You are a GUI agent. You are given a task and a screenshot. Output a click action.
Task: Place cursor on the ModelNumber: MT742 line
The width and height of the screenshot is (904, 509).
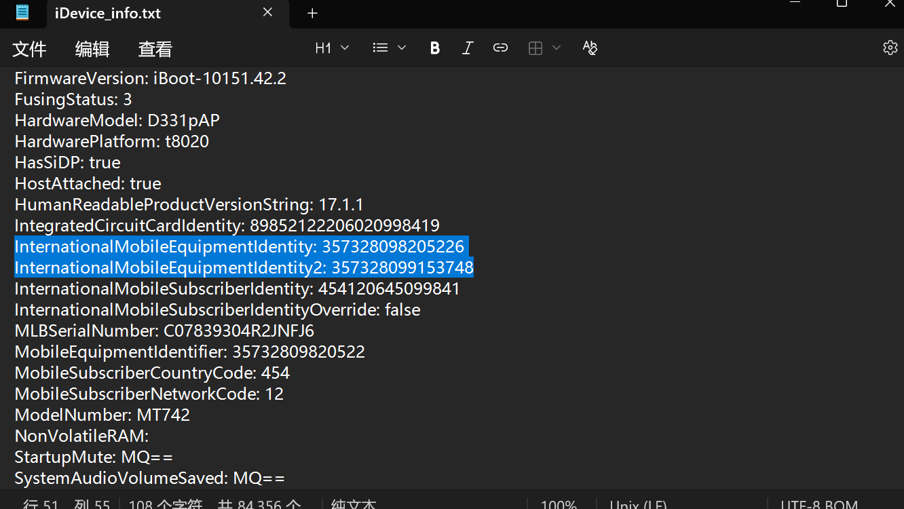tap(102, 415)
